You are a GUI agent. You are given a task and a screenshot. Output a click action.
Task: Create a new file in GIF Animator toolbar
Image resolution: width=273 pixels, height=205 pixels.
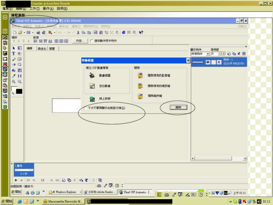pyautogui.click(x=15, y=32)
